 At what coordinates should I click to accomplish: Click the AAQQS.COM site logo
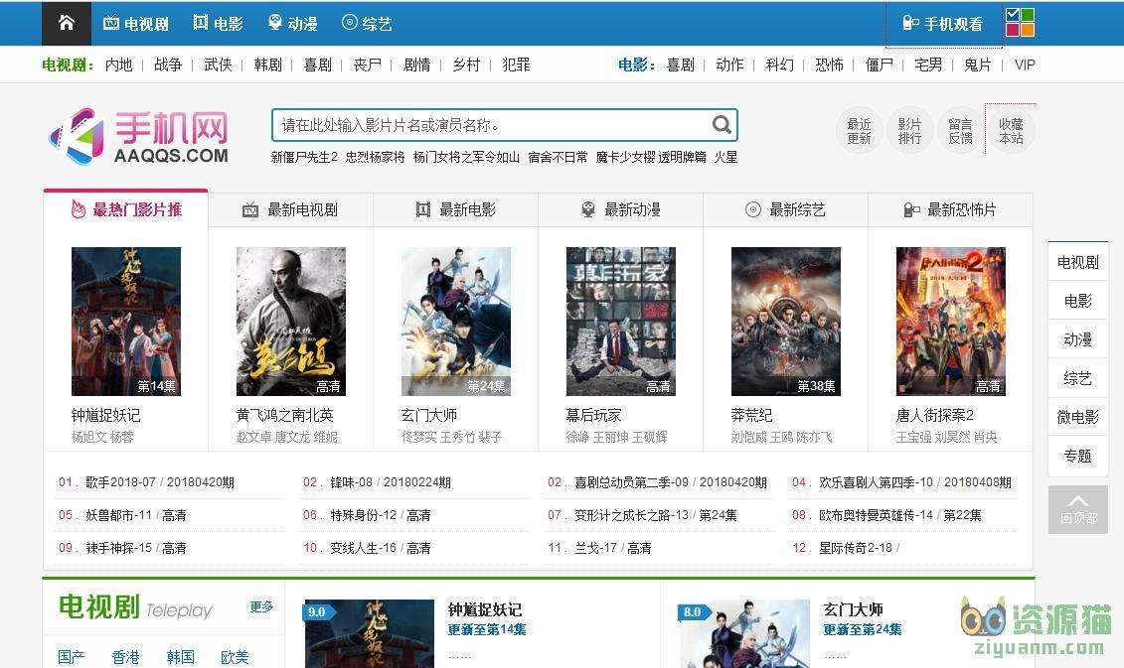(x=139, y=136)
